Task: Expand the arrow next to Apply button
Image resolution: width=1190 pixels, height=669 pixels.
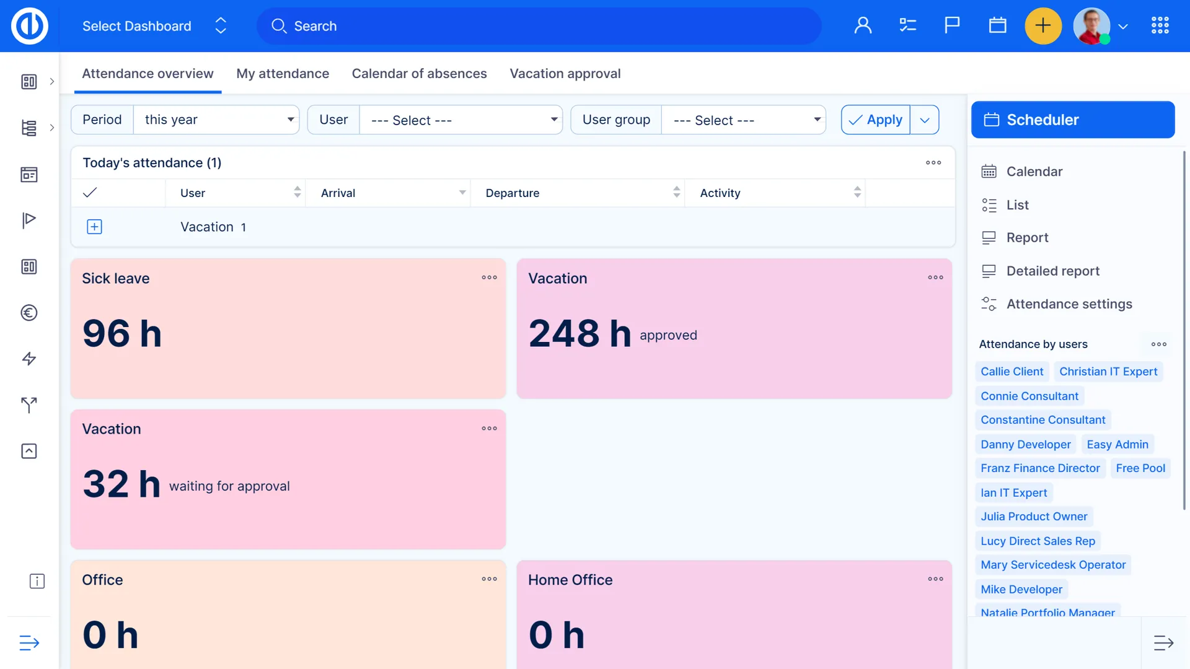Action: [x=925, y=120]
